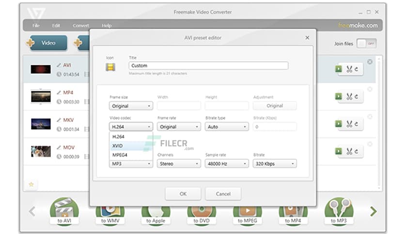Rotate the MP4 video
Viewport: 405px width, 234px height.
[x=357, y=97]
